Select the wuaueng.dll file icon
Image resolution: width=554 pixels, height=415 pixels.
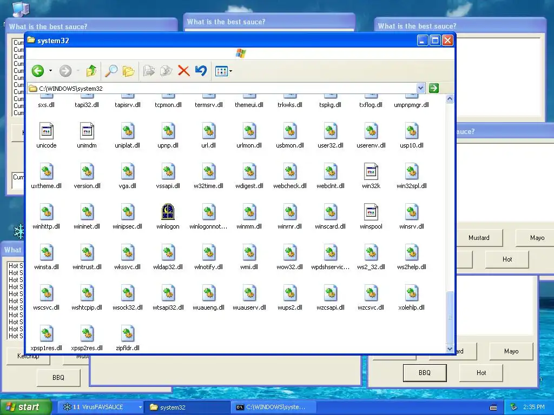(208, 293)
